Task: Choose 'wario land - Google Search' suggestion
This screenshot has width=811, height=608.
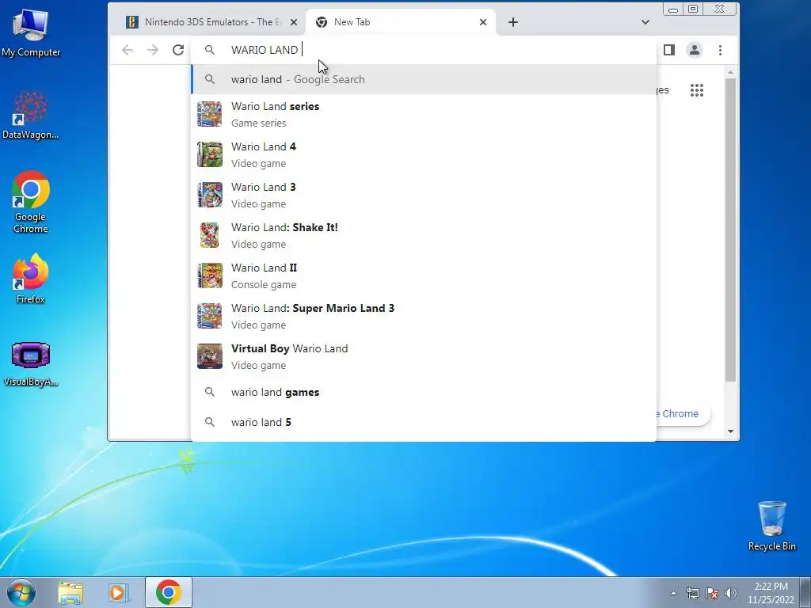Action: [424, 80]
